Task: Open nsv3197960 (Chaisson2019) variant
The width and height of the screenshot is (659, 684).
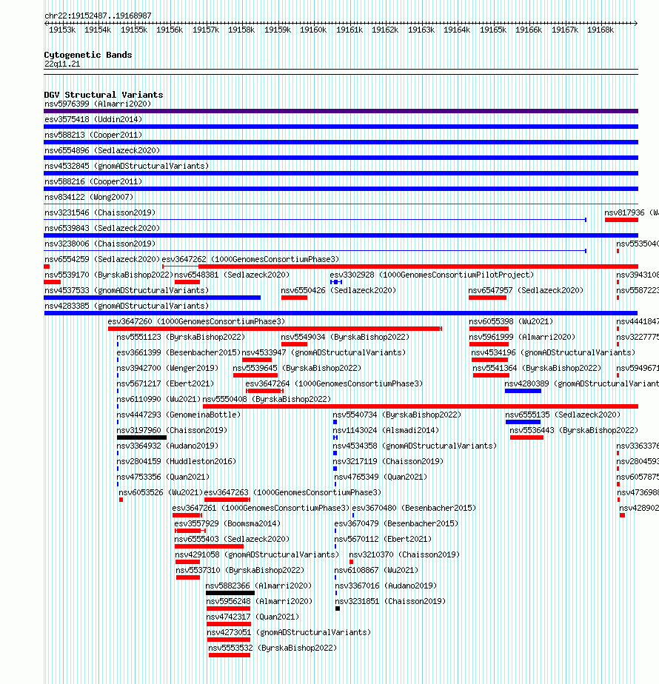Action: tap(172, 431)
